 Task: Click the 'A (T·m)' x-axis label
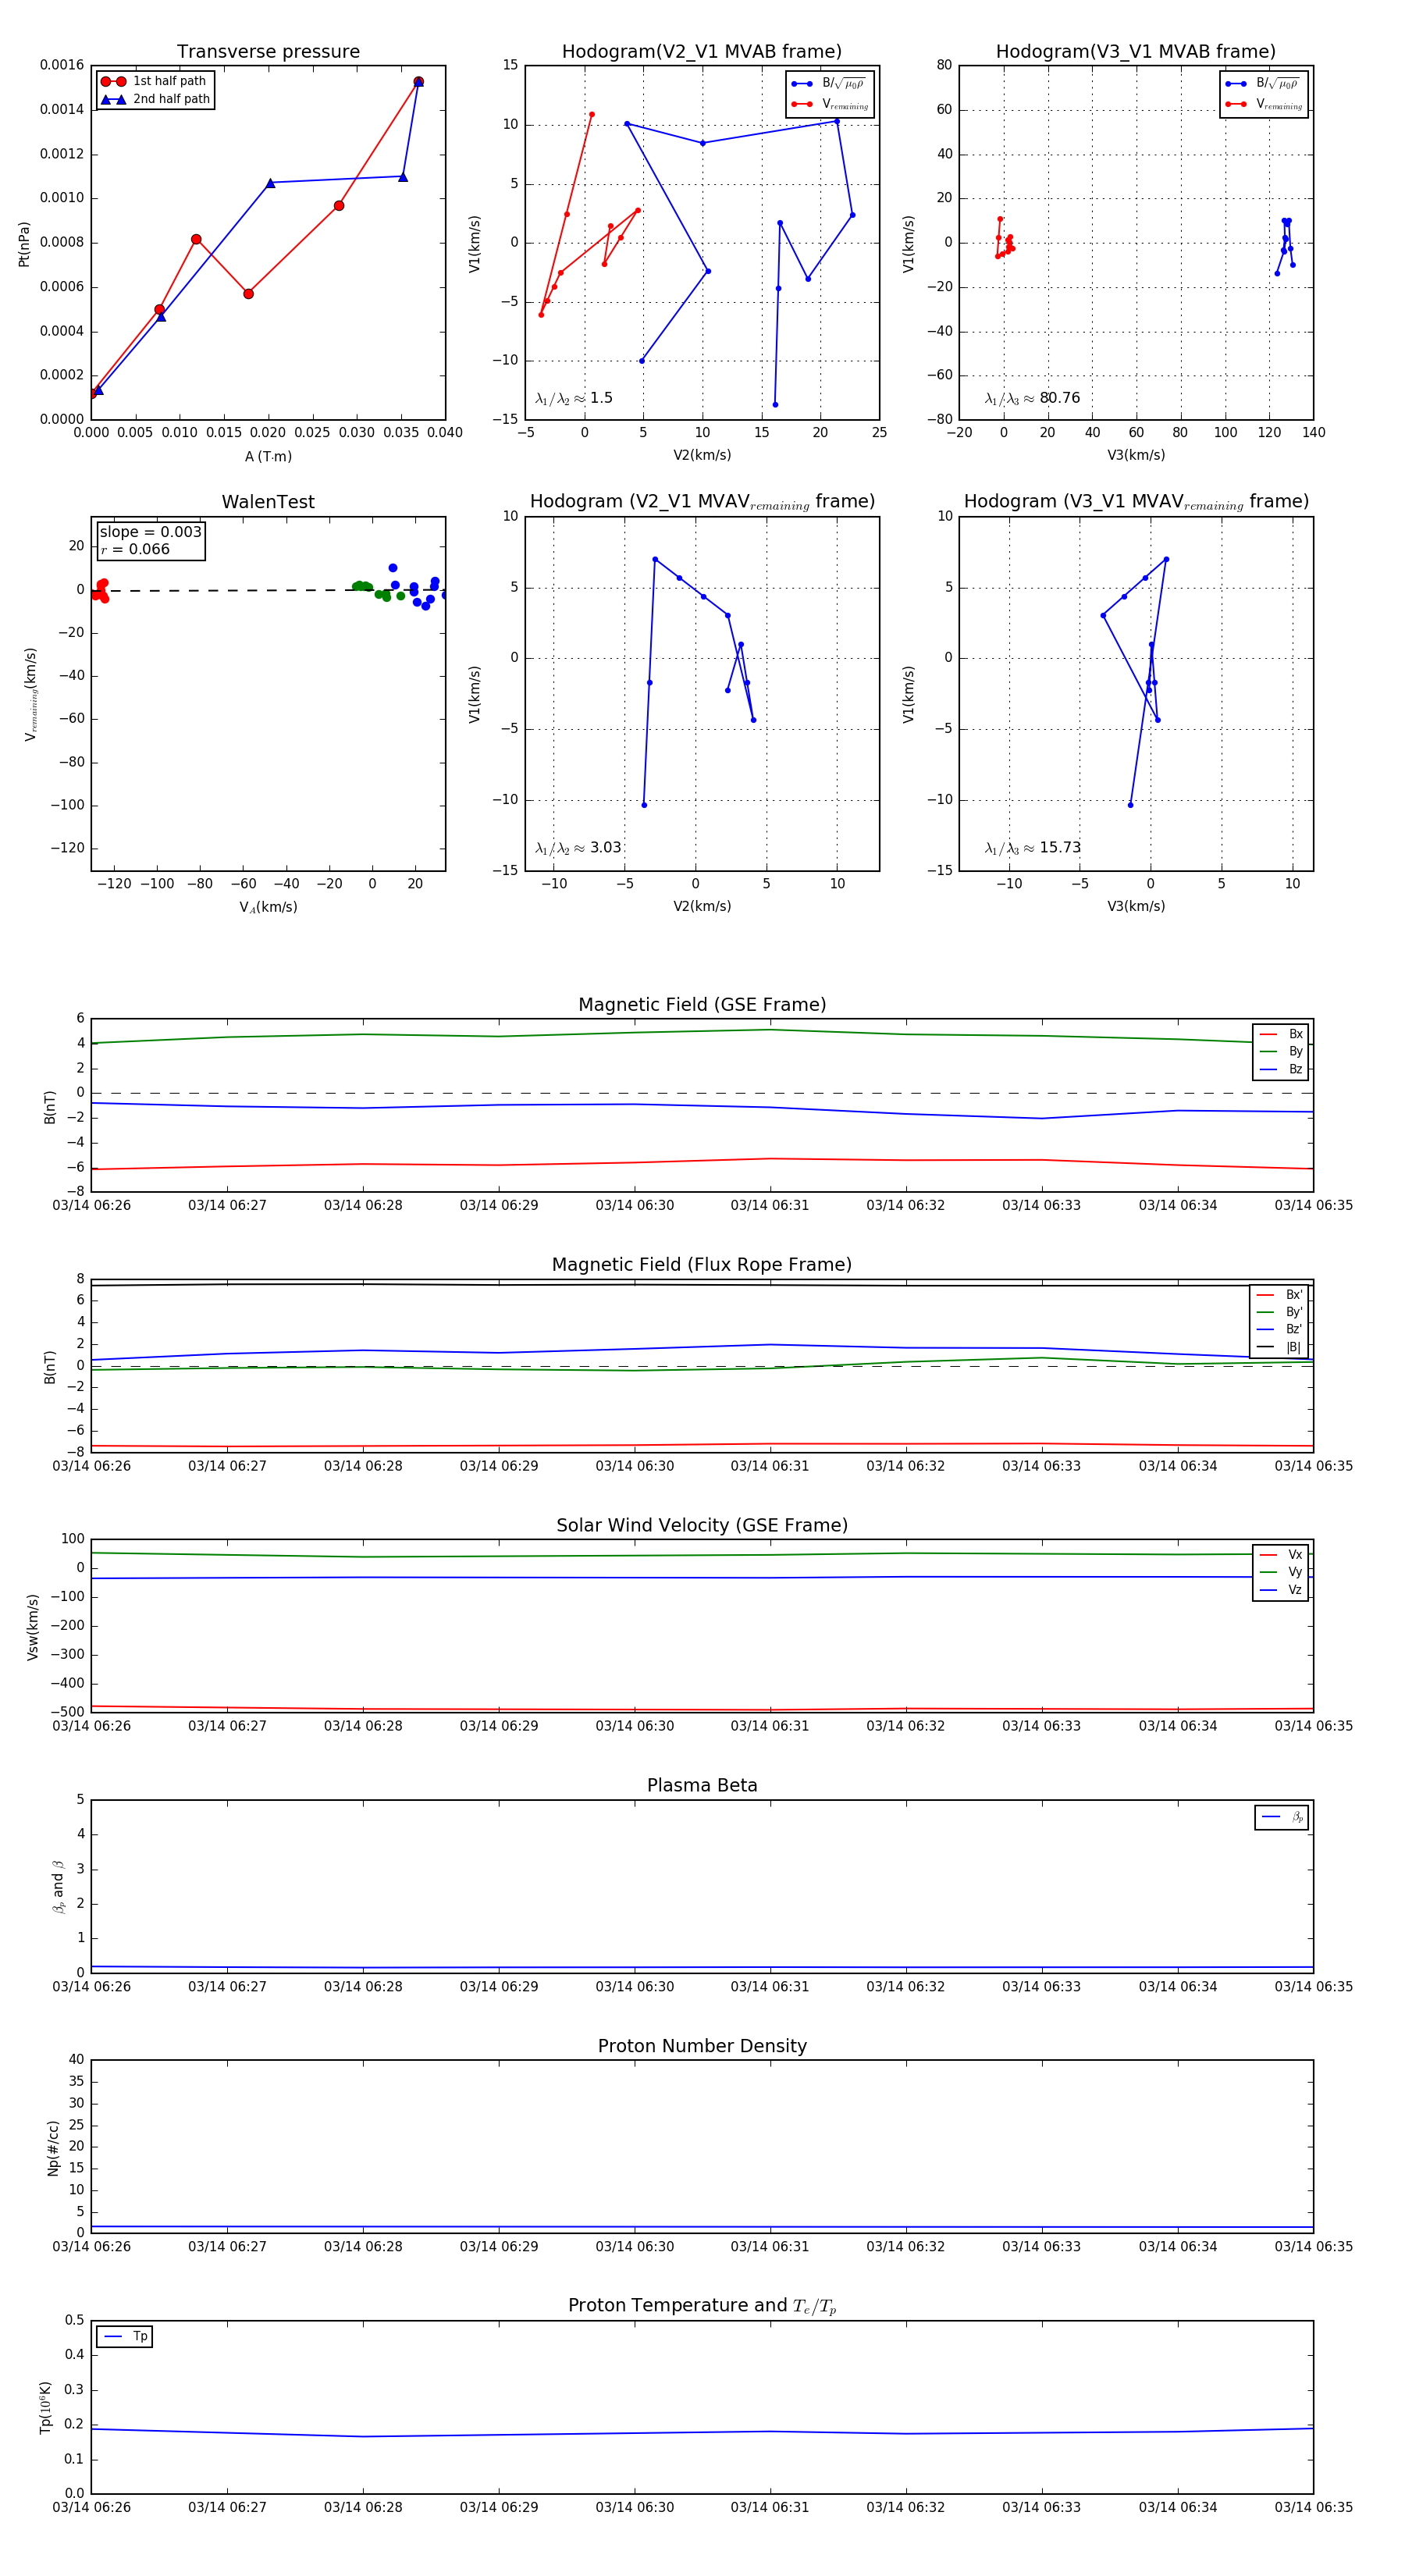pos(268,457)
